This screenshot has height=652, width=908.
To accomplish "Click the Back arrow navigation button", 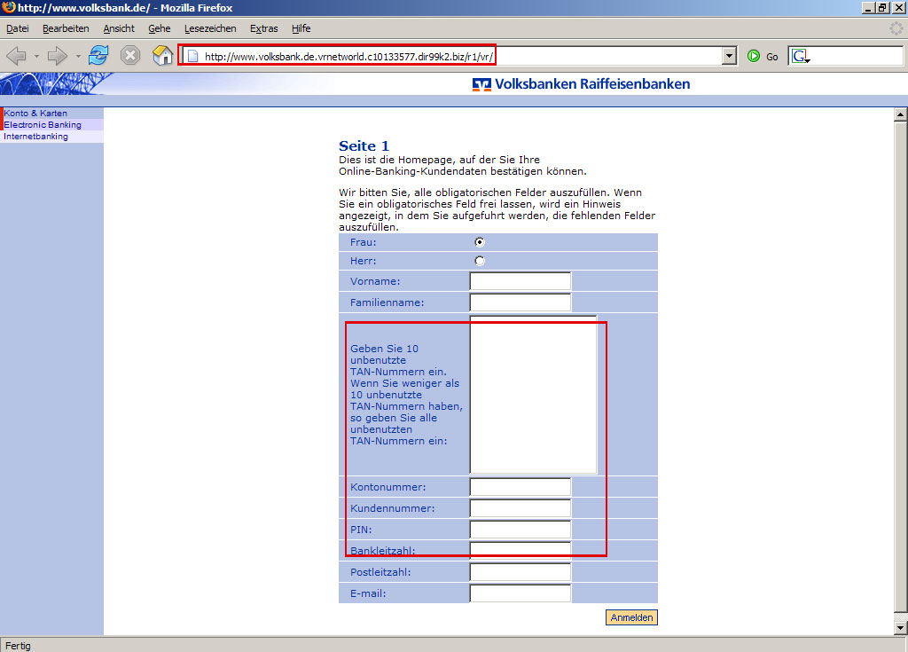I will 16,56.
